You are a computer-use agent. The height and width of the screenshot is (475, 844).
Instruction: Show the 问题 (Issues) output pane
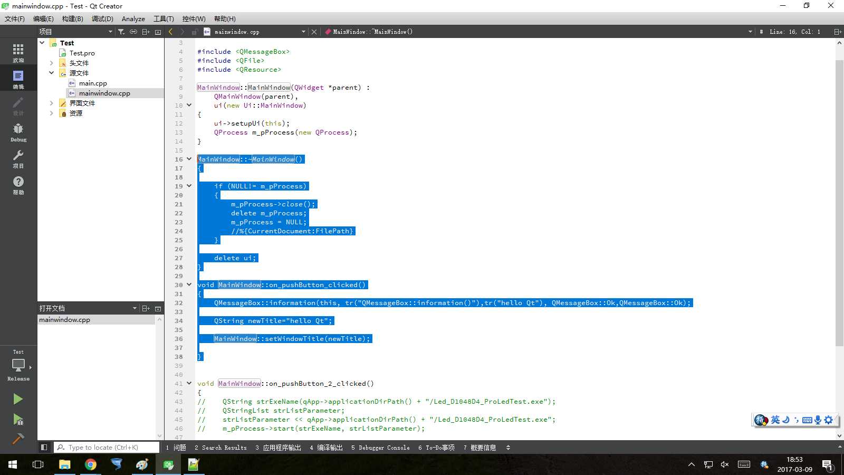176,448
